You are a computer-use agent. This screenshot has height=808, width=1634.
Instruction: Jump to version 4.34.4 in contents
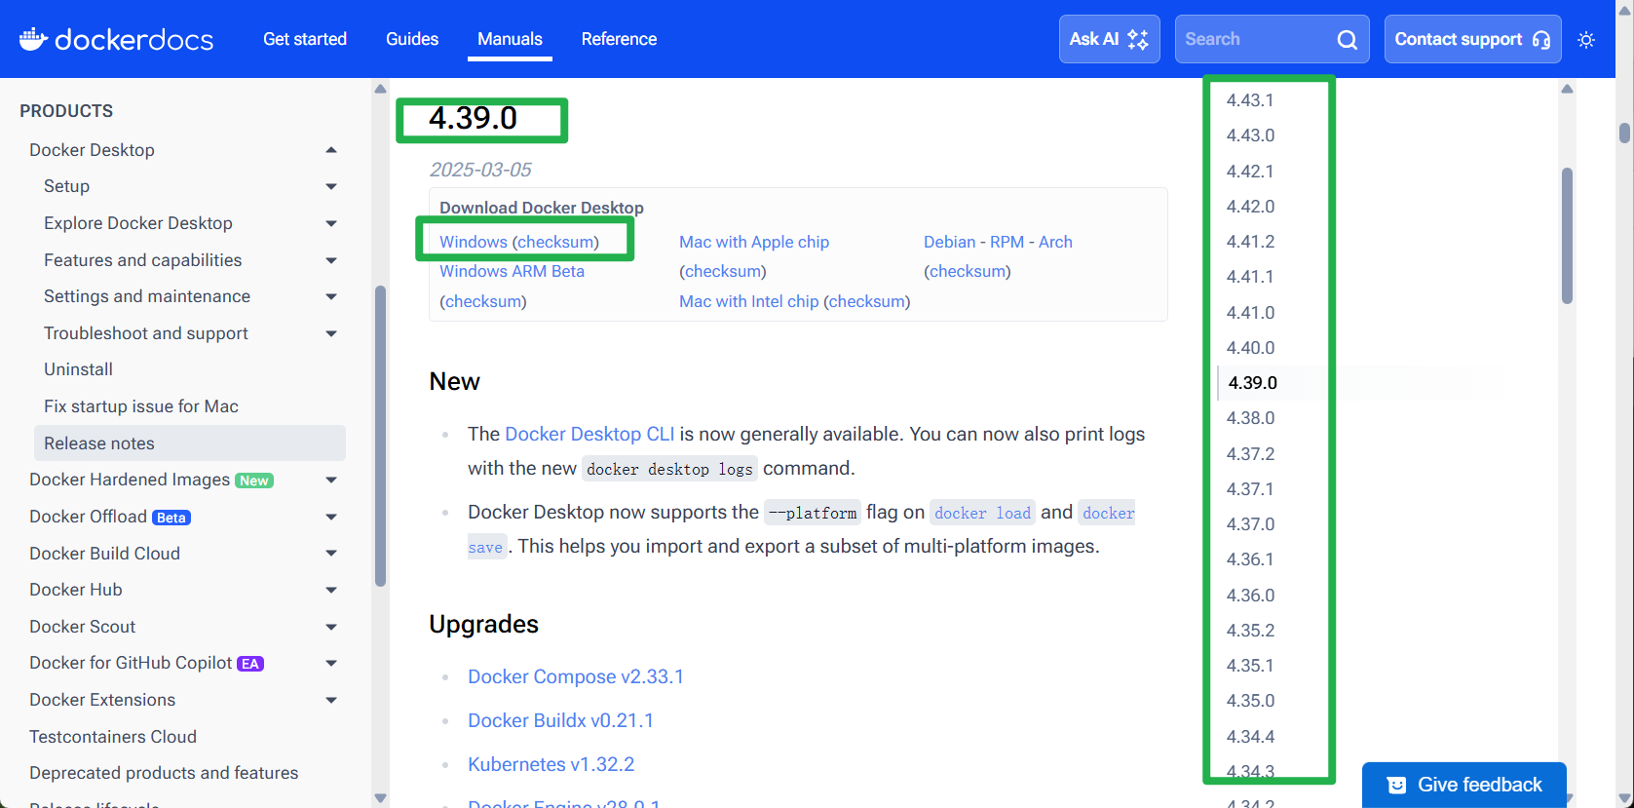[1250, 737]
